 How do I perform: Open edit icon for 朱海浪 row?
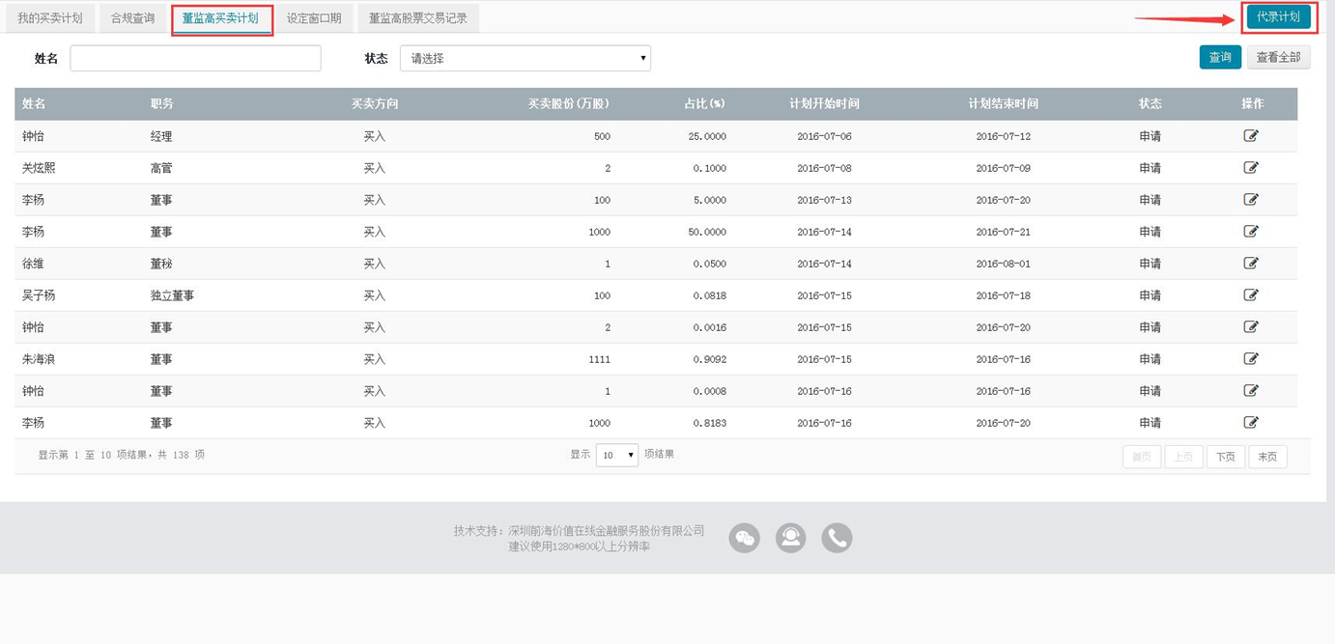(x=1251, y=359)
